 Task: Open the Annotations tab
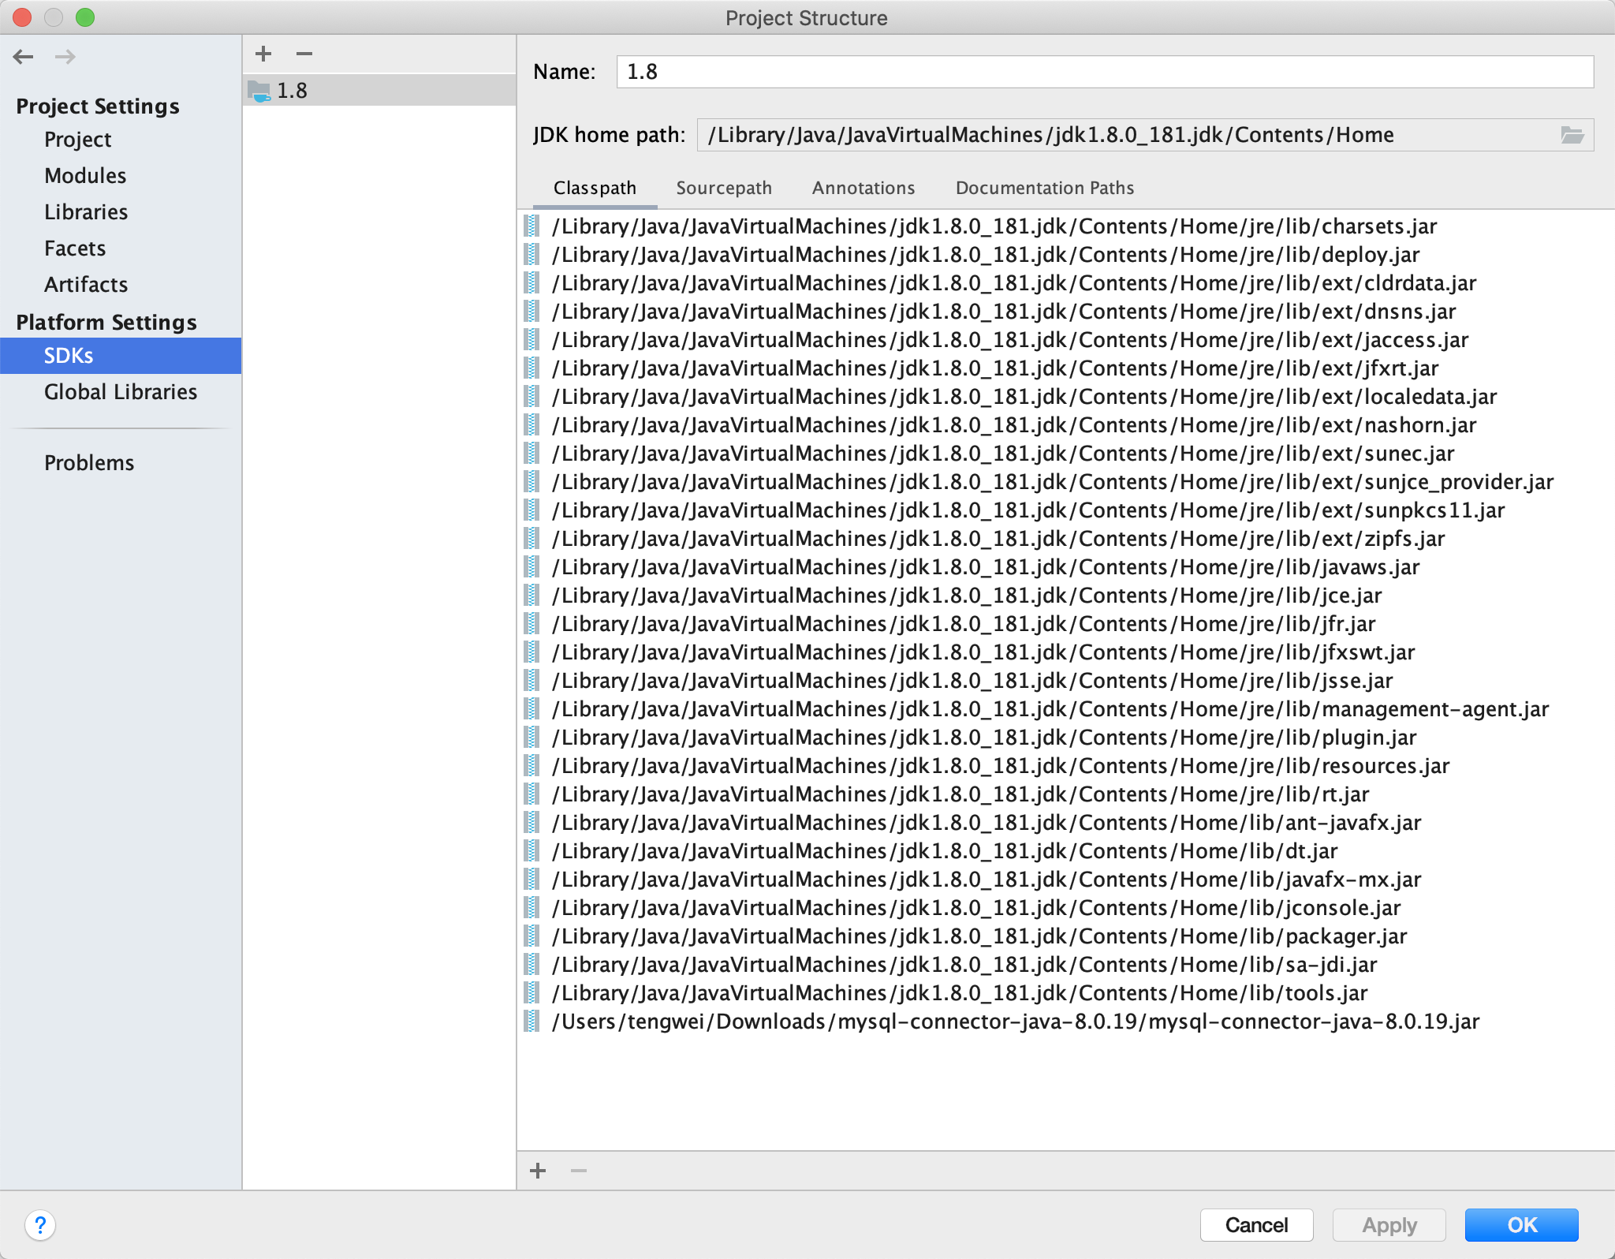tap(863, 188)
